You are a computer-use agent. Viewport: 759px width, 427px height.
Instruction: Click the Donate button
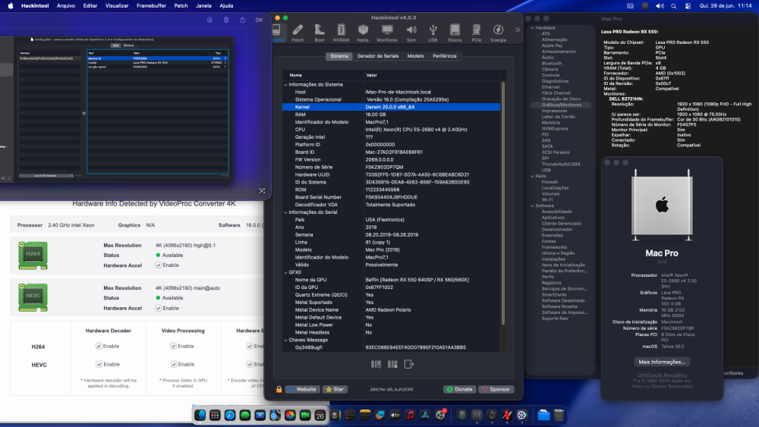[x=459, y=389]
